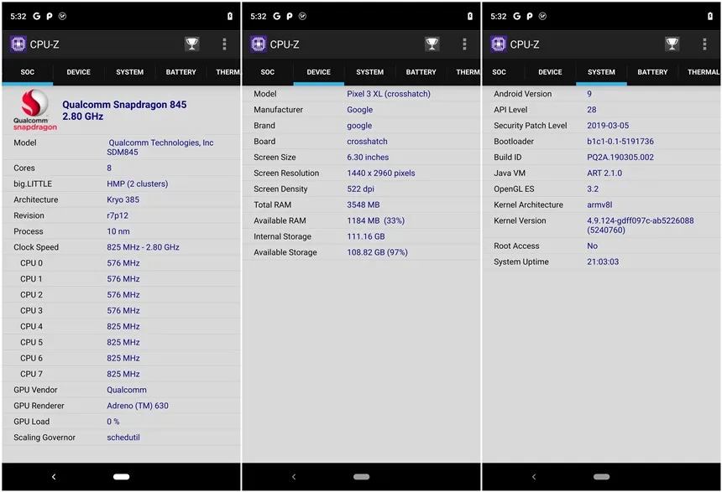The height and width of the screenshot is (492, 722).
Task: Tap the home pill on the SYSTEM screen
Action: 601,477
